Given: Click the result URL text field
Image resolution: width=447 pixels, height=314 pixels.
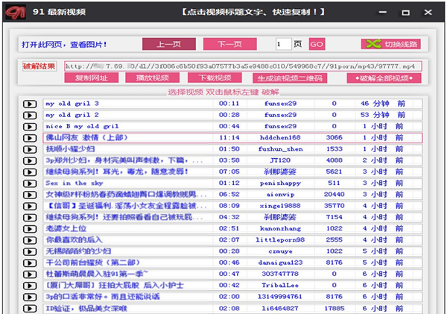Looking at the screenshot, I should [x=241, y=66].
